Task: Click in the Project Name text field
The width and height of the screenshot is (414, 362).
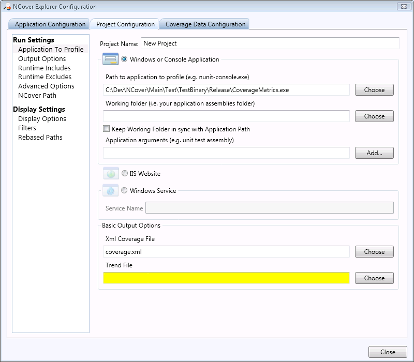Action: pyautogui.click(x=270, y=43)
